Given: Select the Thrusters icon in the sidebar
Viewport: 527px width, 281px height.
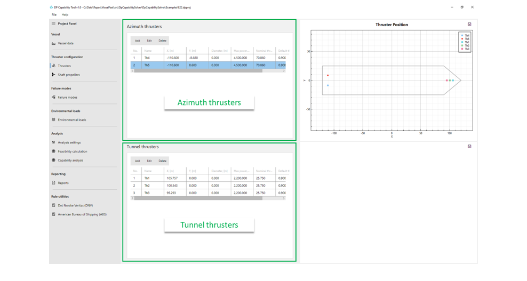Looking at the screenshot, I should 53,66.
